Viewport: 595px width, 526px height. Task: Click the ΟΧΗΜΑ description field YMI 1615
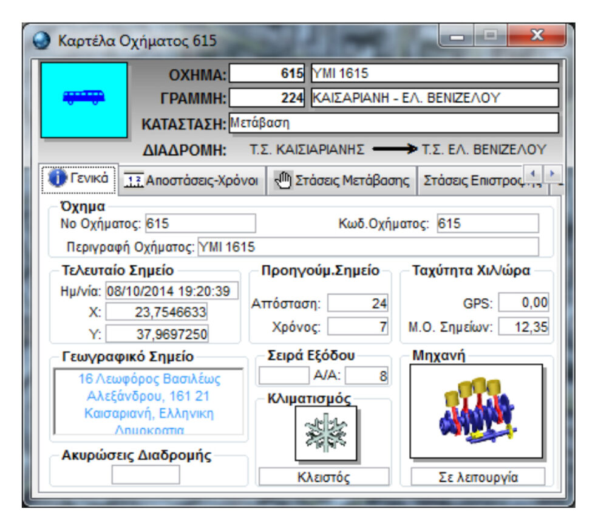click(x=435, y=73)
